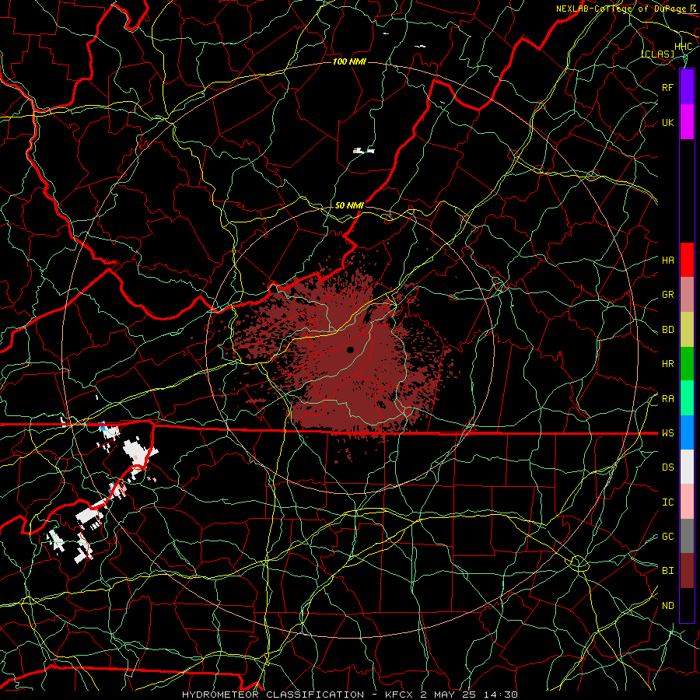
Task: Select the GC gray legend swatch
Action: point(687,536)
